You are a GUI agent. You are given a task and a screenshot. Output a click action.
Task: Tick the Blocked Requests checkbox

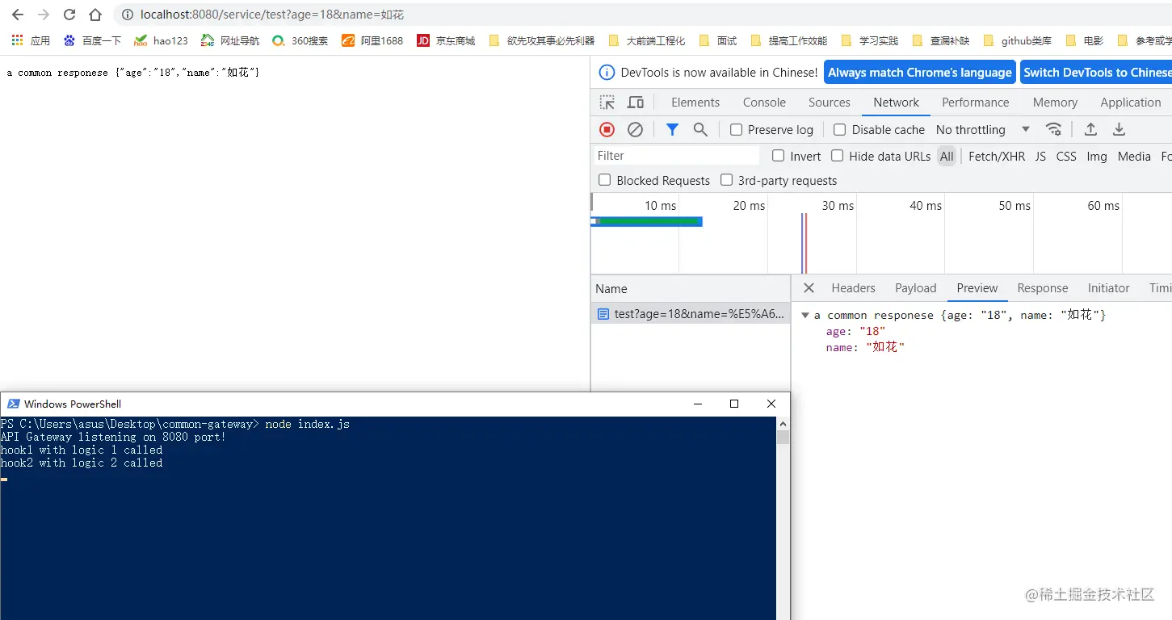[604, 180]
